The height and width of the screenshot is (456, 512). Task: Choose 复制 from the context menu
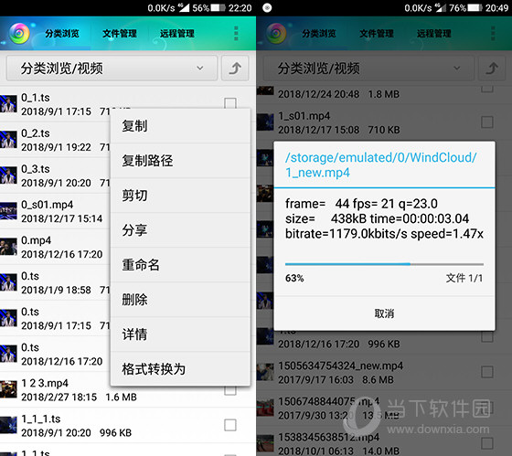[181, 126]
